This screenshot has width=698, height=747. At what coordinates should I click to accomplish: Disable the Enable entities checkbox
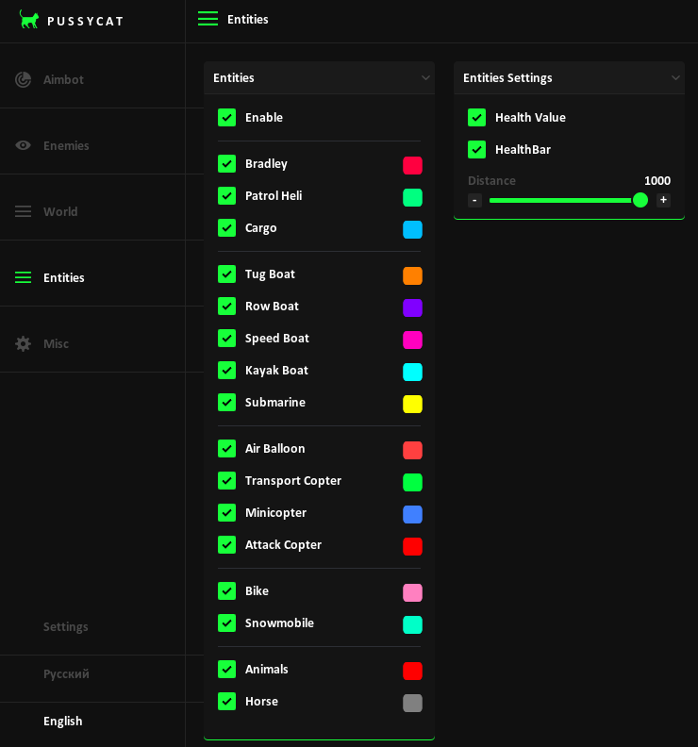tap(226, 118)
